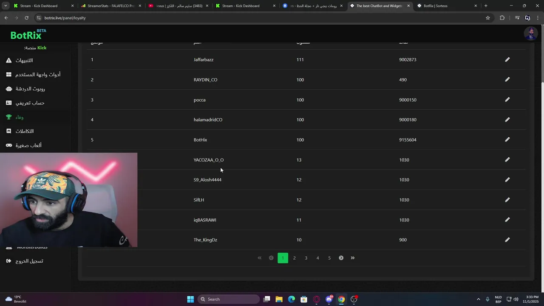
Task: Switch to first Stream - Kick Dashboard tab
Action: 42,6
